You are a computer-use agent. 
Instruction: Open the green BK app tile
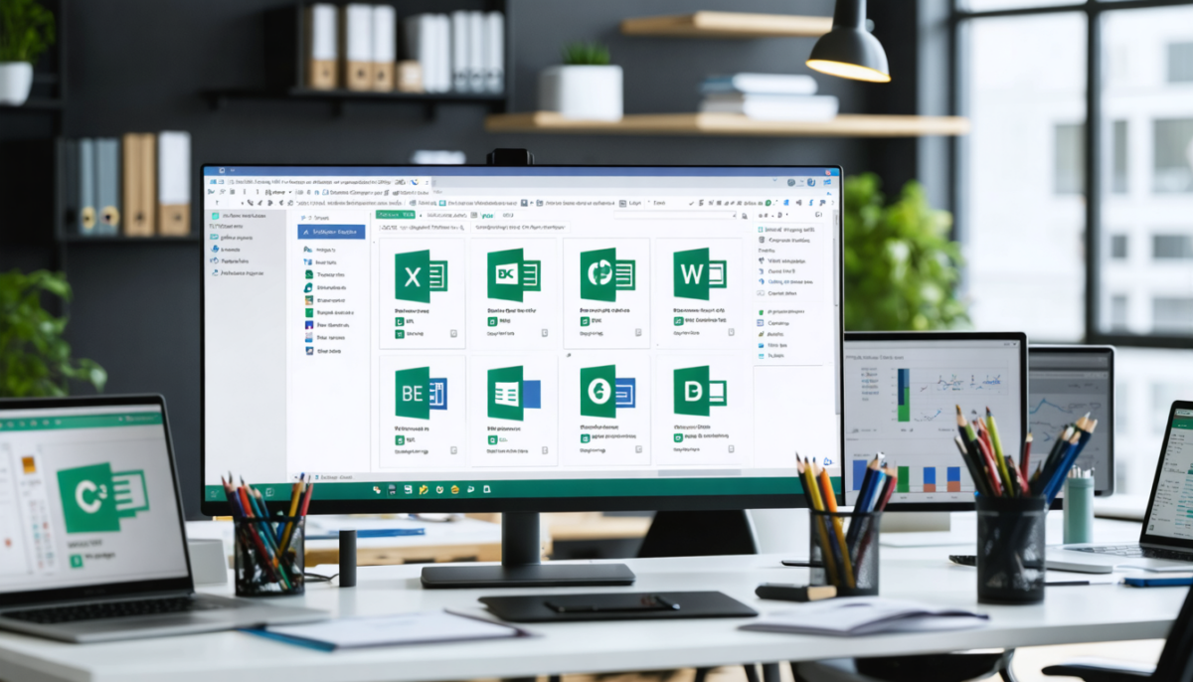pos(513,275)
